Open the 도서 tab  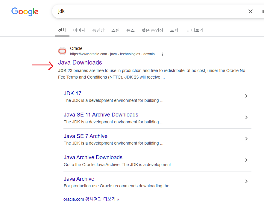(174, 30)
